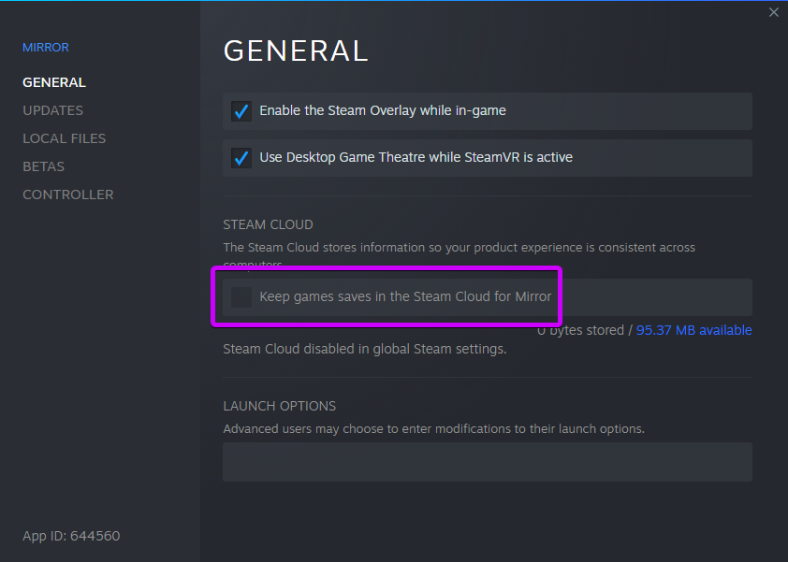The image size is (788, 562).
Task: Focus the Launch Options text field
Action: (x=487, y=462)
